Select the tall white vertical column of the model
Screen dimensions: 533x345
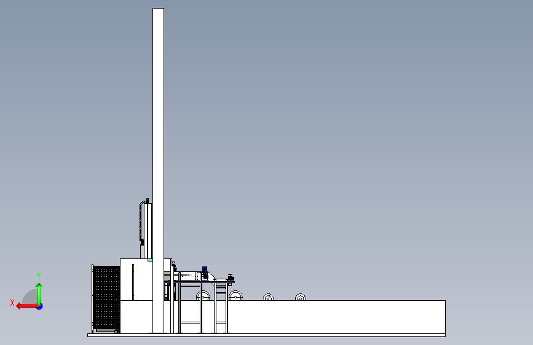(158, 170)
